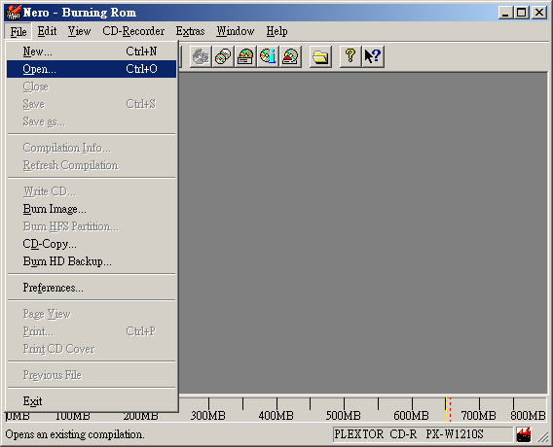Click the grayed Write CD... menu entry
This screenshot has width=553, height=447.
92,191
